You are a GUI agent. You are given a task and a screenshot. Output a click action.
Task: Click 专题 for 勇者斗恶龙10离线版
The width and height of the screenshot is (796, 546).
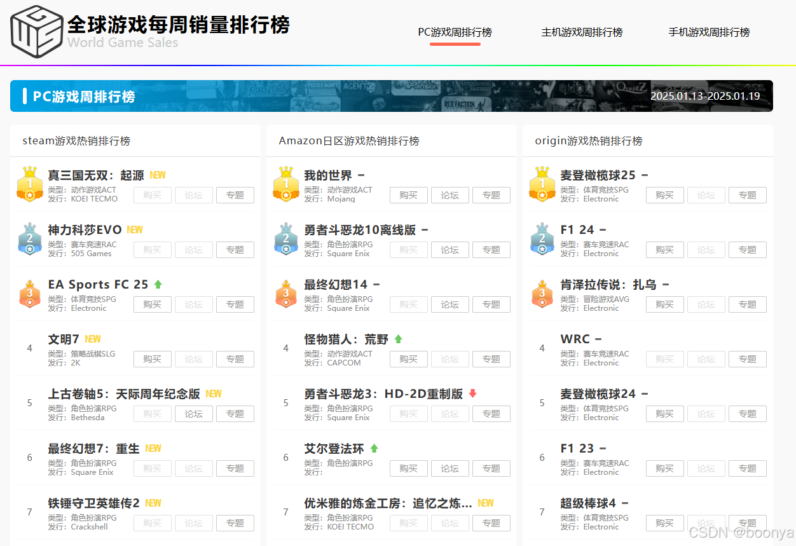pos(491,250)
